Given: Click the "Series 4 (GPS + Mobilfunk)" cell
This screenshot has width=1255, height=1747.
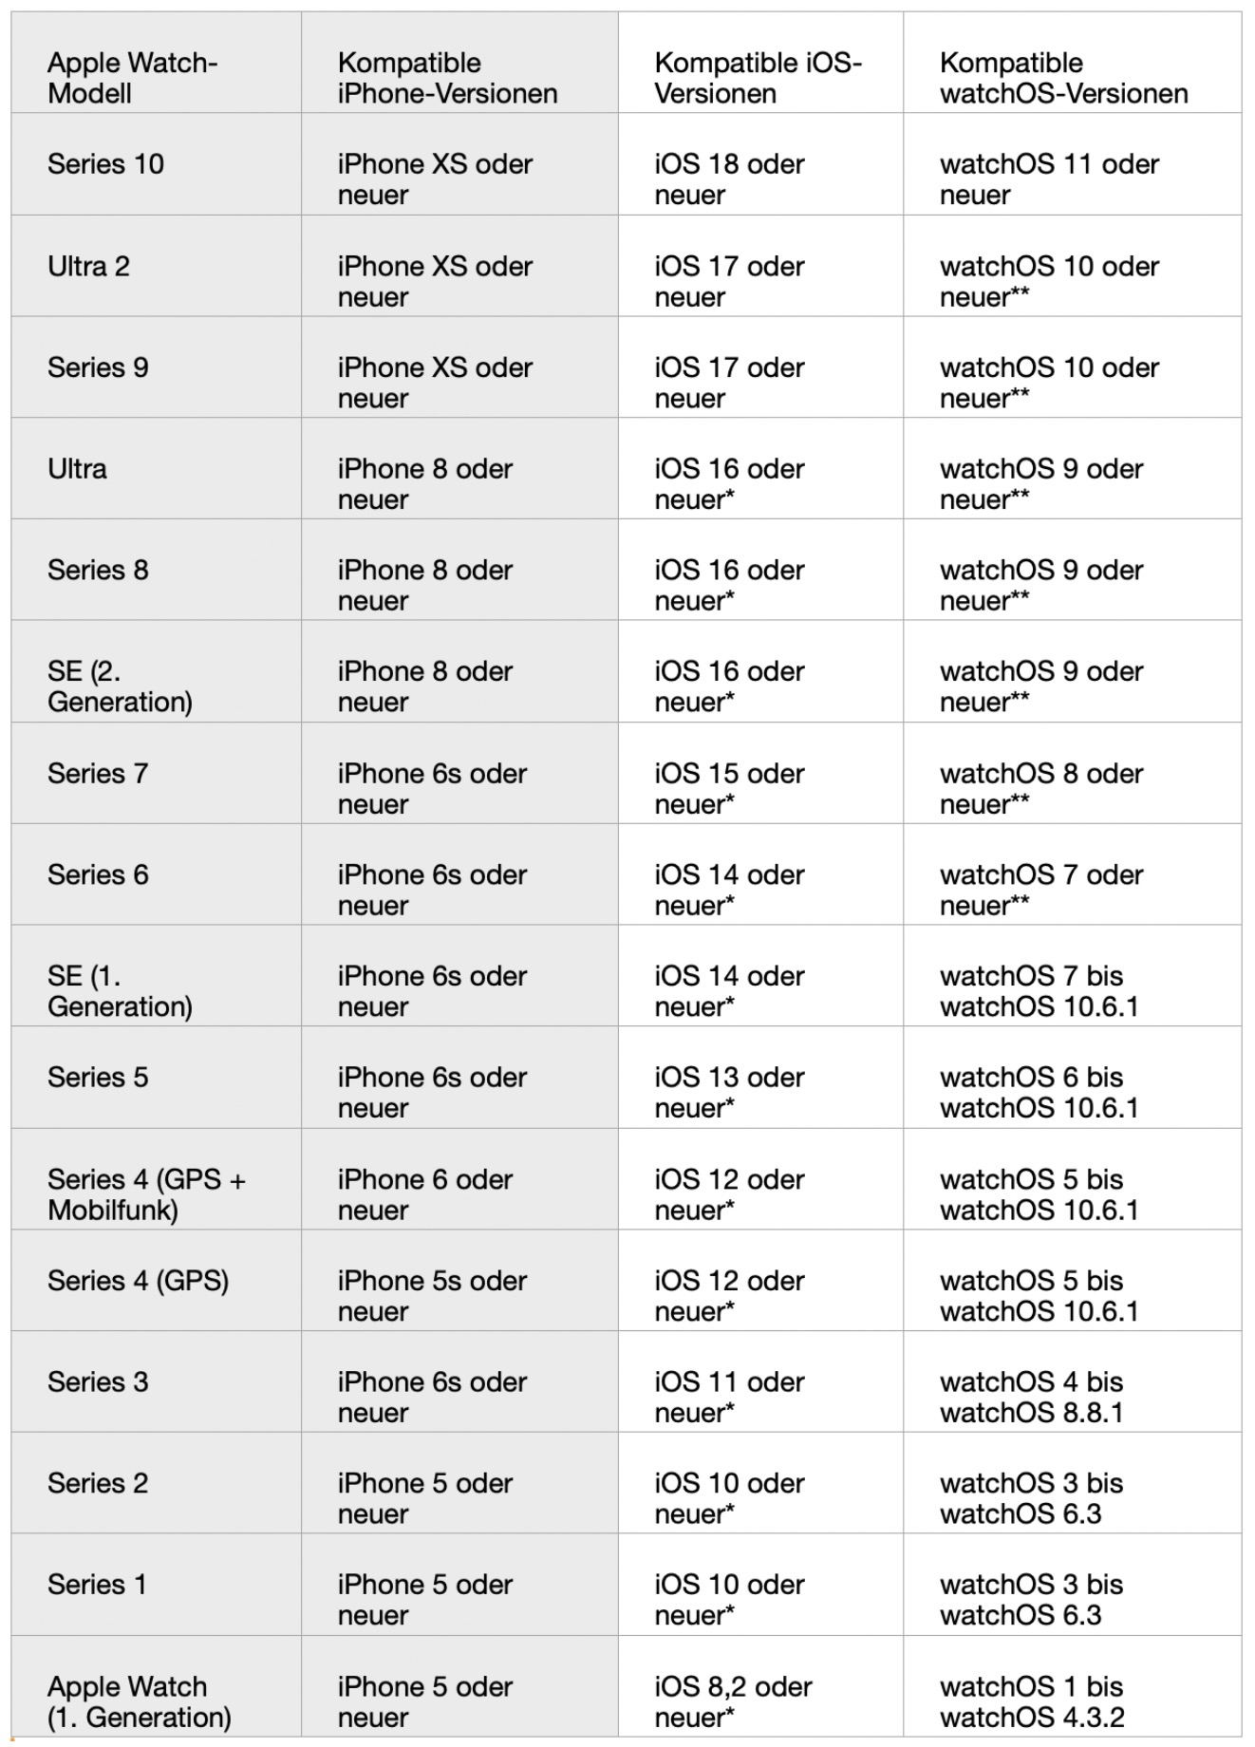Looking at the screenshot, I should [x=146, y=1194].
